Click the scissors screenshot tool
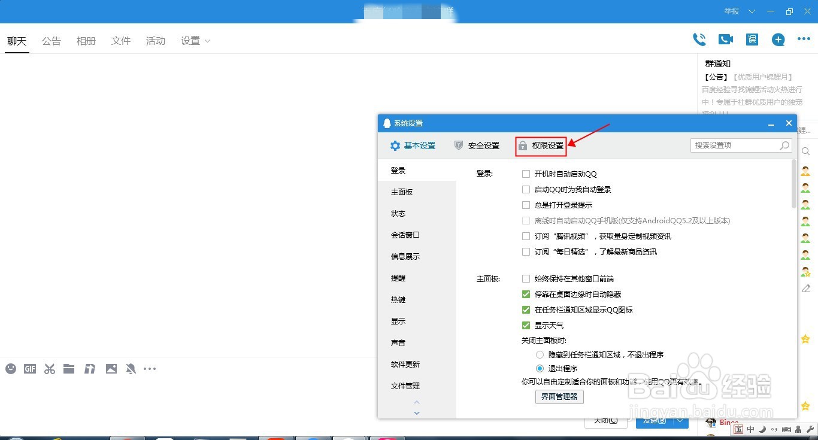 pyautogui.click(x=50, y=369)
